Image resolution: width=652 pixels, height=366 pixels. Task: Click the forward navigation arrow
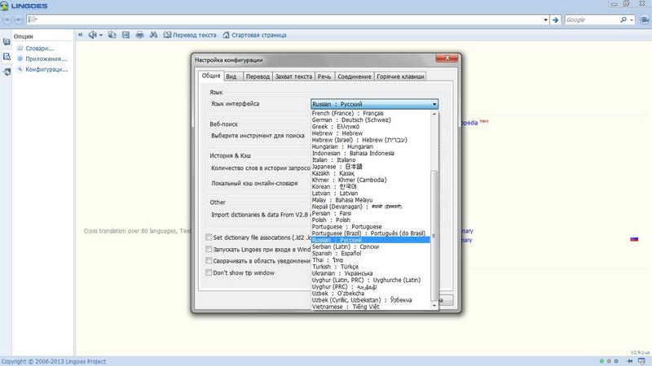(x=18, y=20)
